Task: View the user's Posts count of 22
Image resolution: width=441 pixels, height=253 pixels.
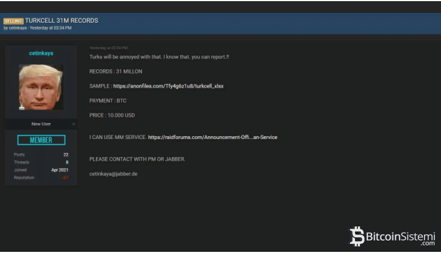Action: (x=66, y=154)
